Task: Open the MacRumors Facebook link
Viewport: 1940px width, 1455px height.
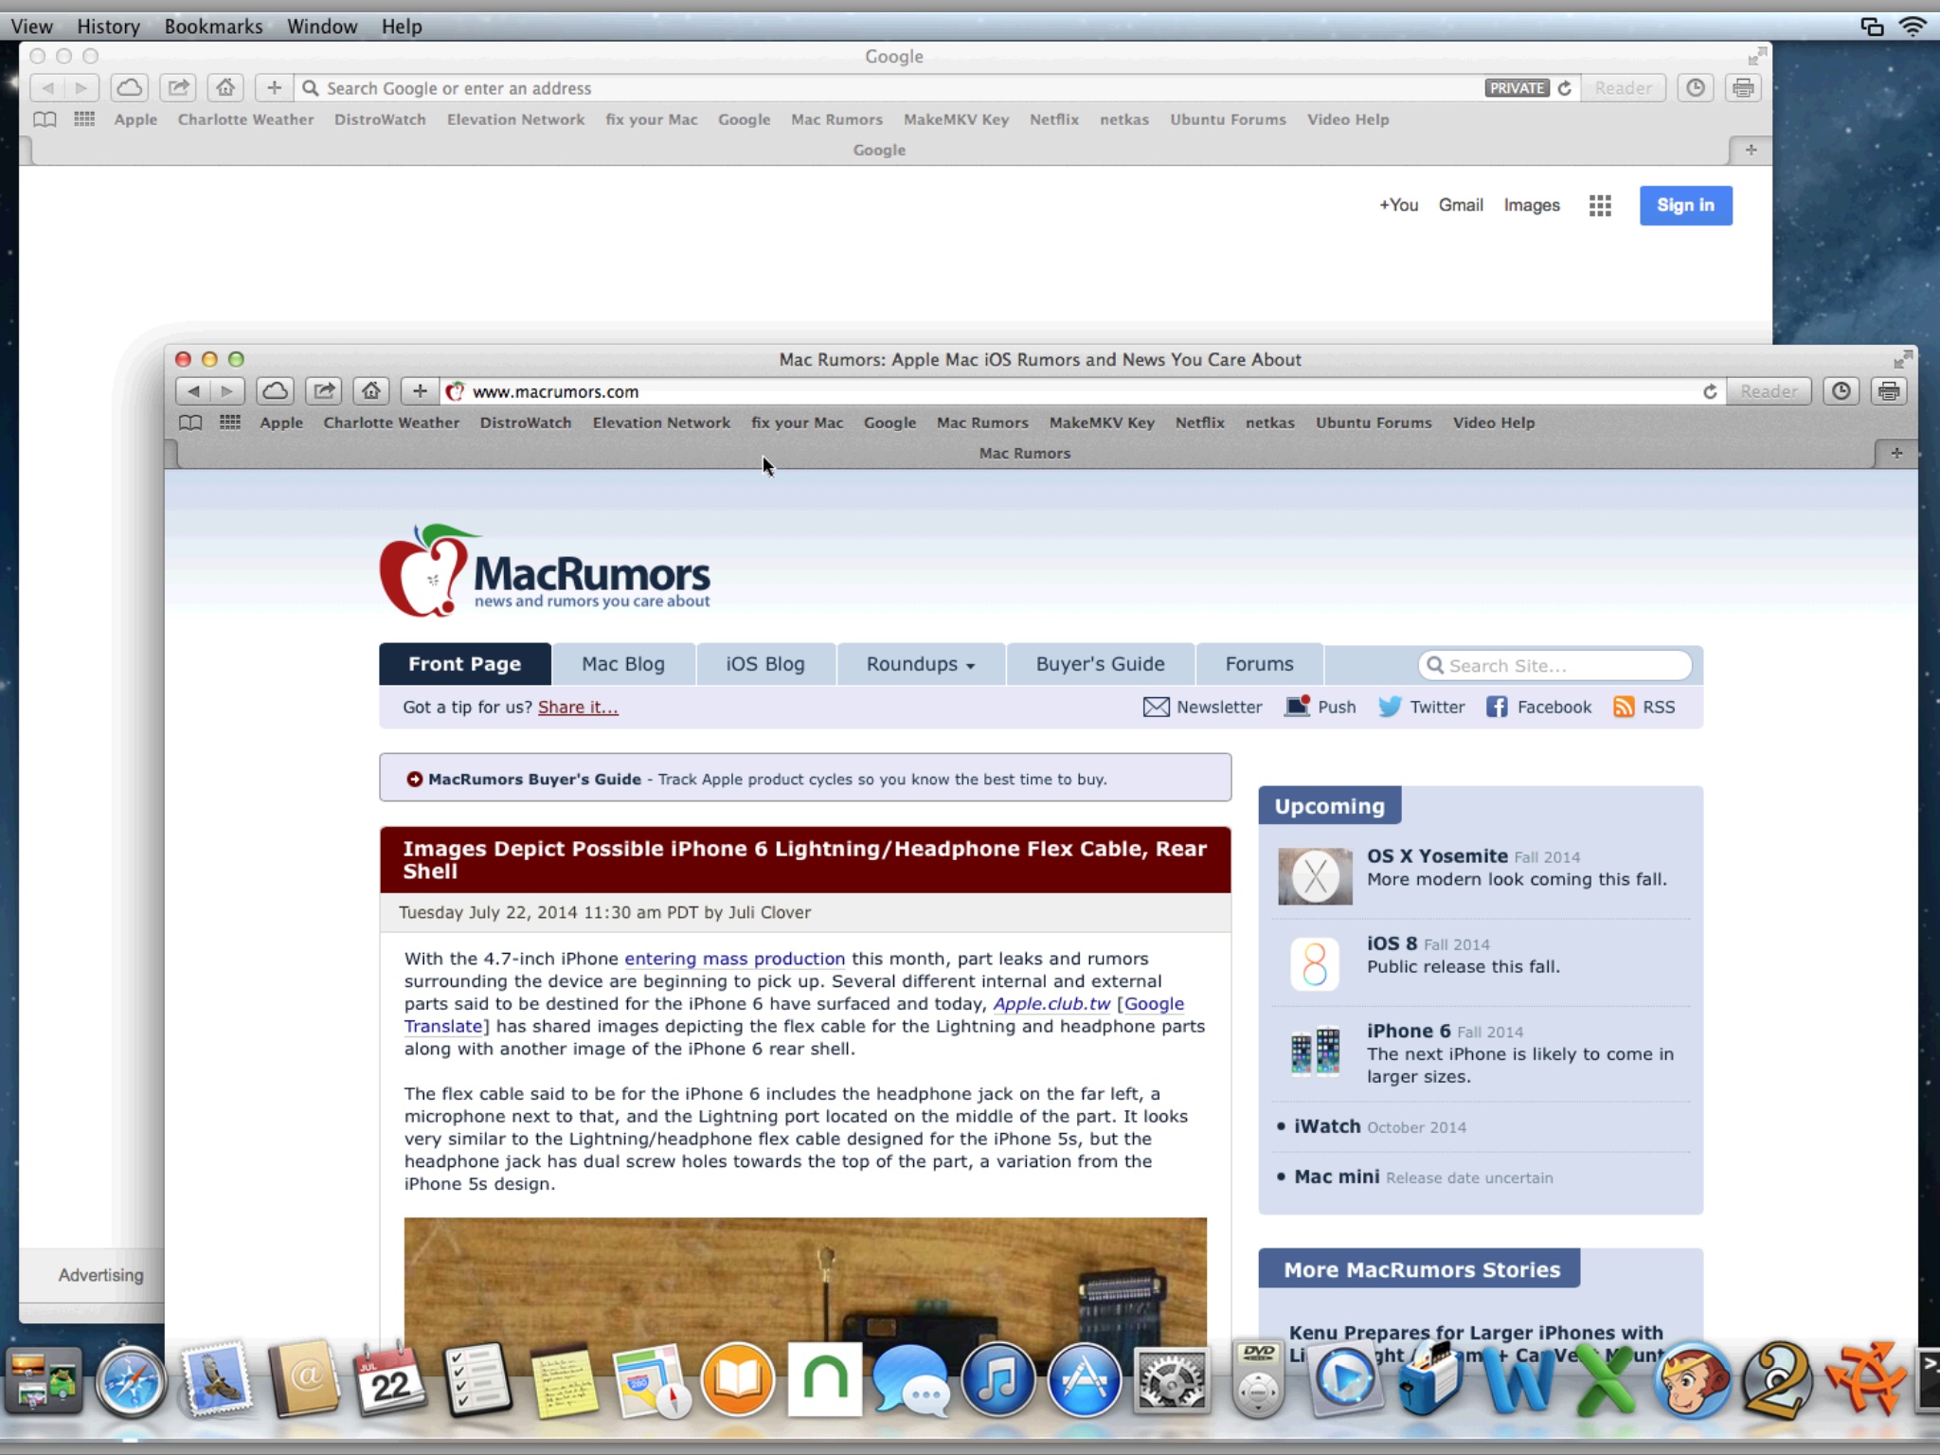Action: 1539,708
